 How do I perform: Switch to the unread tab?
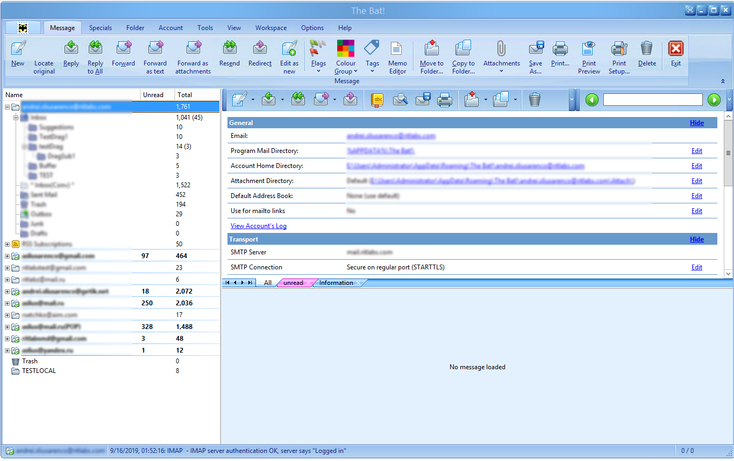point(294,283)
